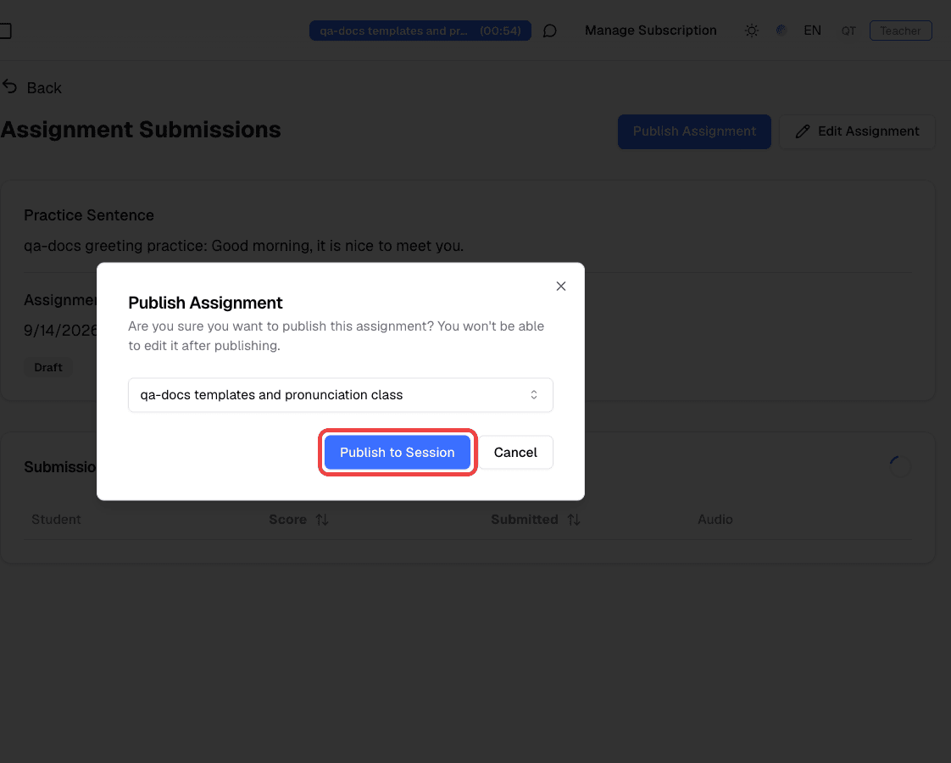Sort submissions by Submitted column

tap(536, 520)
